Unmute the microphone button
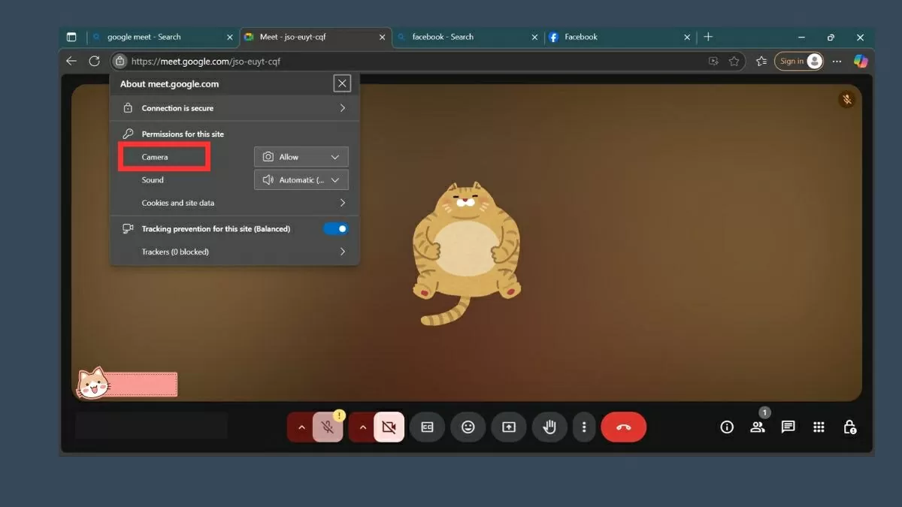 [328, 427]
